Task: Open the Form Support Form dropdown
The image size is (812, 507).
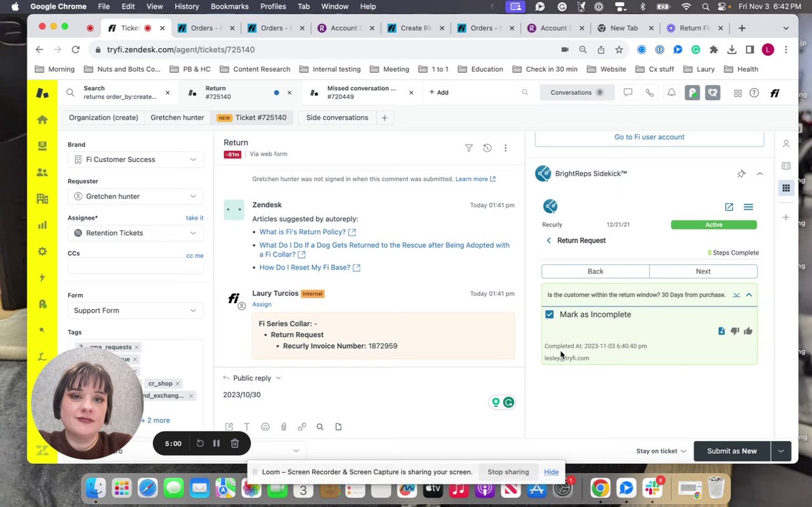Action: [136, 311]
